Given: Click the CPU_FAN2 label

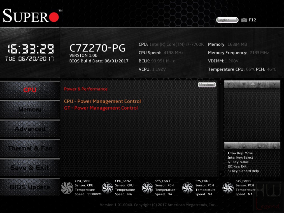Looking at the screenshot, I should click(x=123, y=181).
